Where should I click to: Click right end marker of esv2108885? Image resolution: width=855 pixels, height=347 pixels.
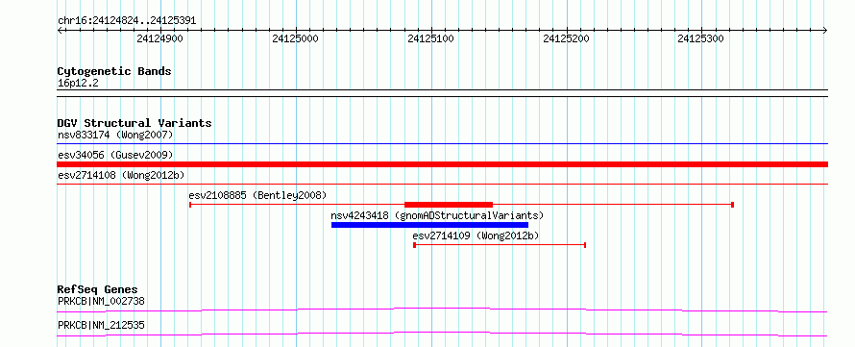(x=732, y=205)
